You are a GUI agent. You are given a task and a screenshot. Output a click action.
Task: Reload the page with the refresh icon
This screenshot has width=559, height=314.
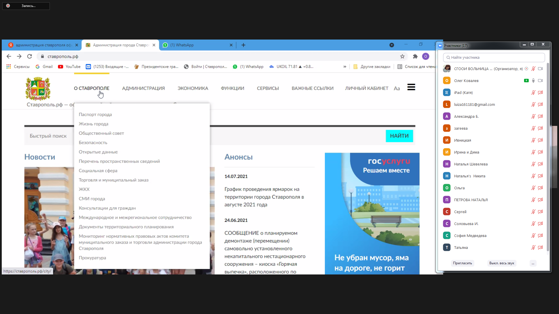coord(29,56)
